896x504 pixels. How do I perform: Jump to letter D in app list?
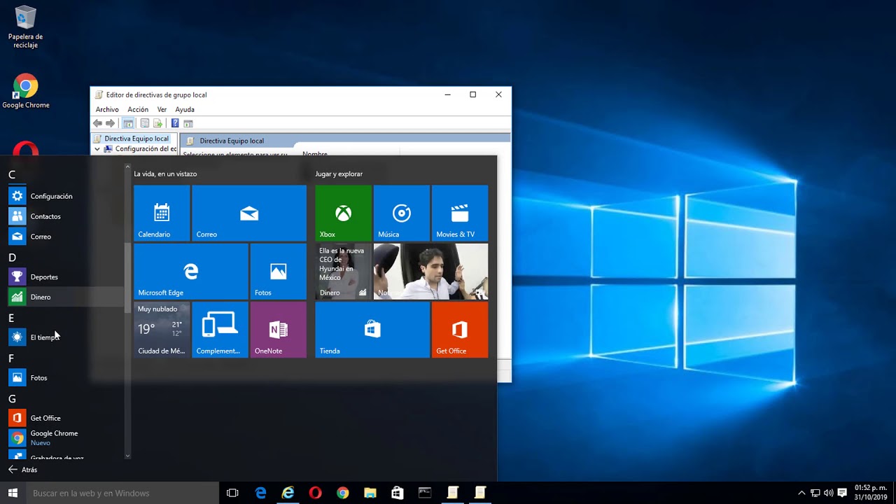tap(12, 258)
